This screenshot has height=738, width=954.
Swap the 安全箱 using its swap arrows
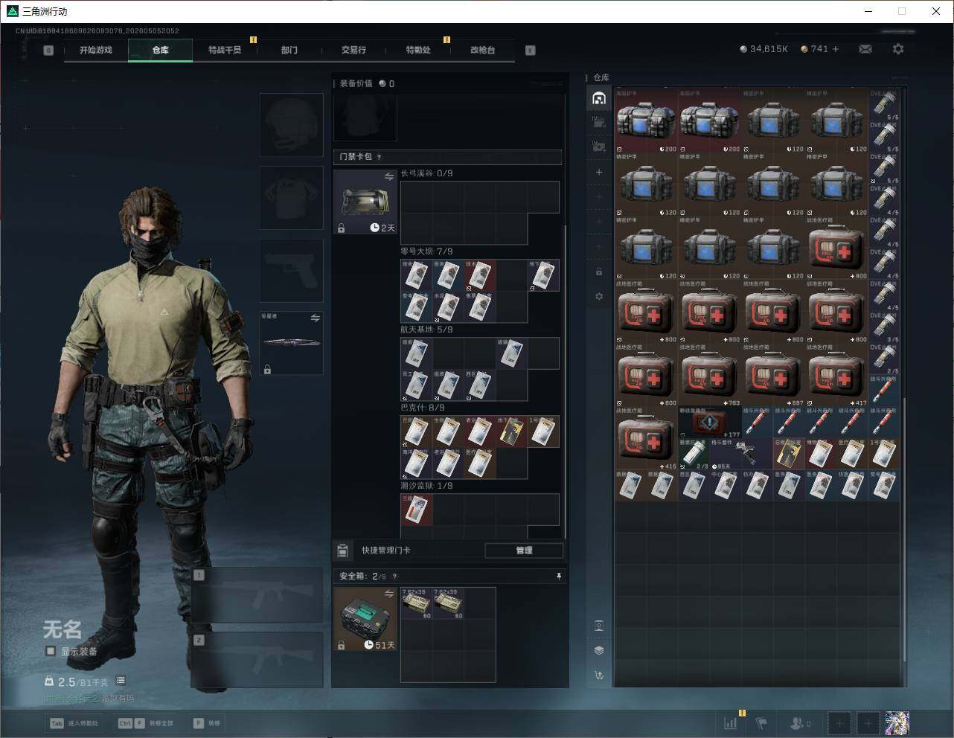pyautogui.click(x=389, y=594)
